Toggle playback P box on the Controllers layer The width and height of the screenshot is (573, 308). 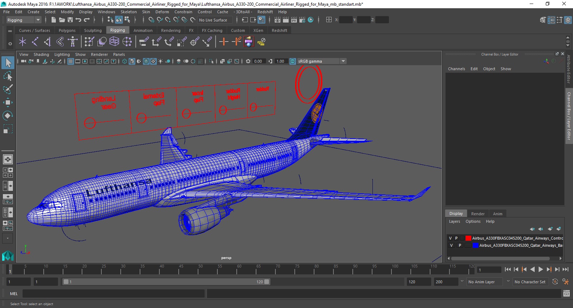pyautogui.click(x=456, y=238)
